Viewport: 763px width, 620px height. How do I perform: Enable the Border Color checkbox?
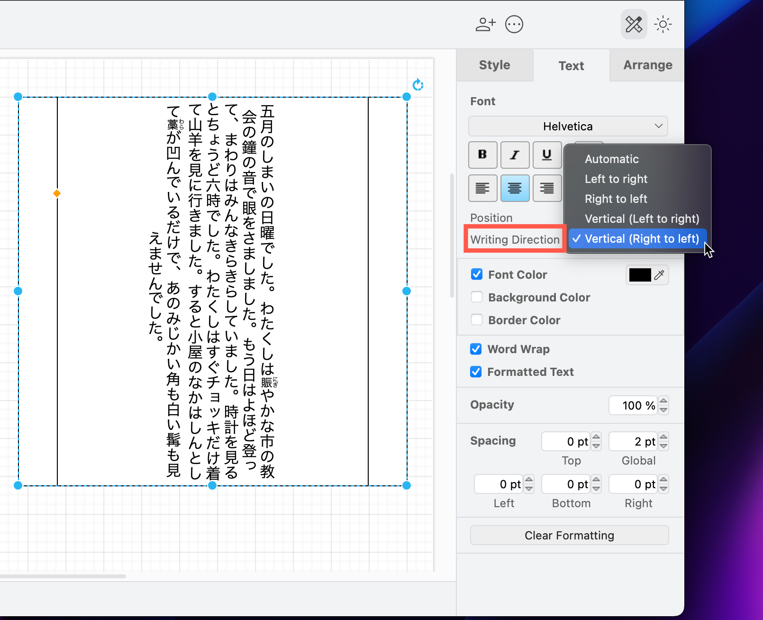pos(477,320)
